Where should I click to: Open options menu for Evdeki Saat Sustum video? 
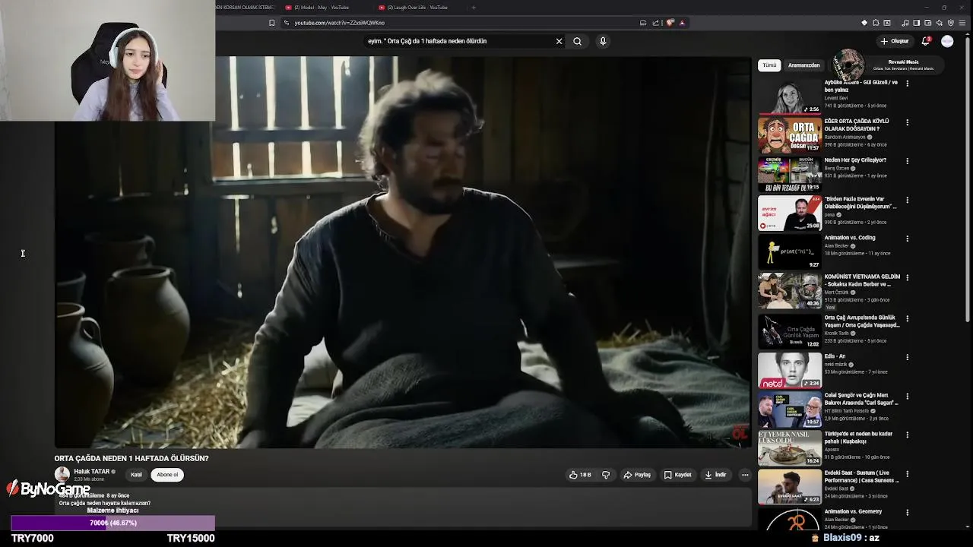pyautogui.click(x=907, y=474)
